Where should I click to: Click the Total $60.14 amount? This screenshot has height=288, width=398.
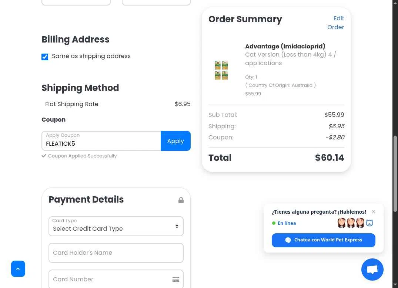330,158
